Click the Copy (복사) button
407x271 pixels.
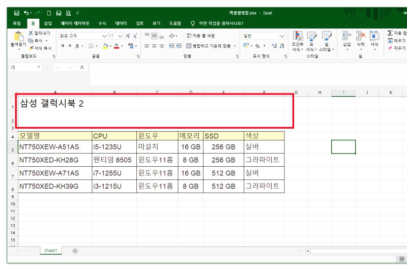click(36, 41)
